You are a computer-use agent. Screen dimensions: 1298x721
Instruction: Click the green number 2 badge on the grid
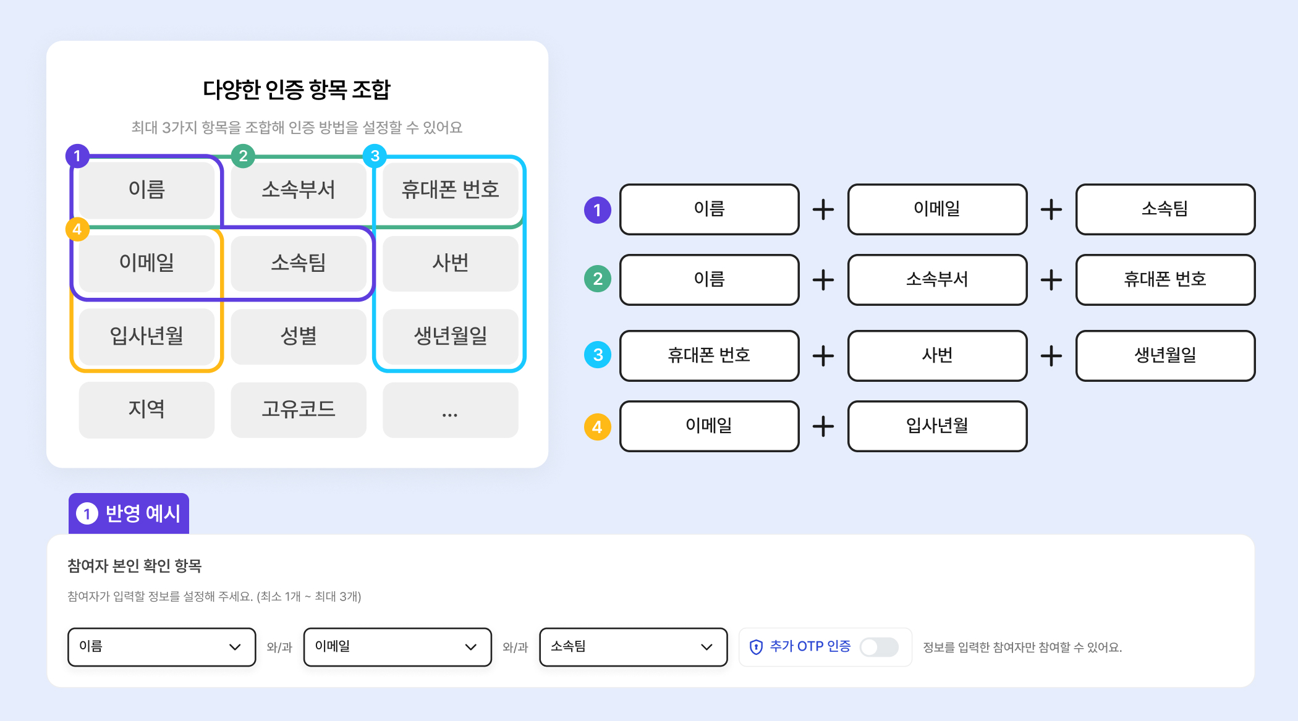243,156
